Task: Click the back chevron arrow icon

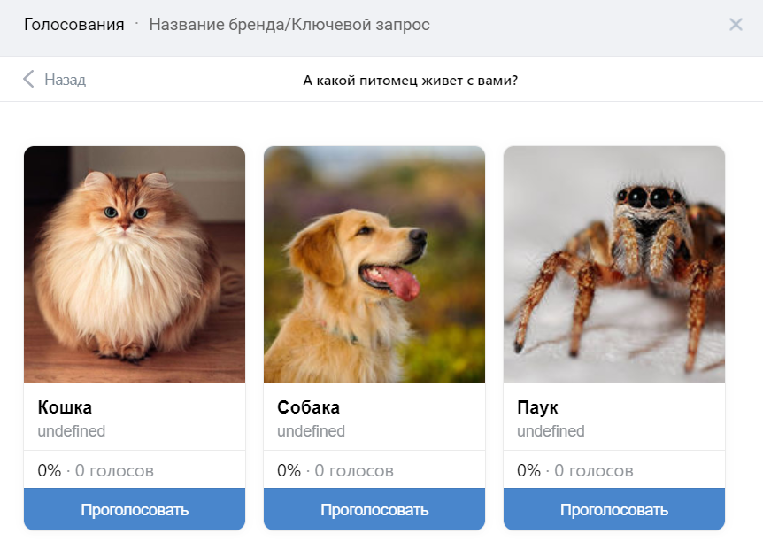Action: [28, 79]
